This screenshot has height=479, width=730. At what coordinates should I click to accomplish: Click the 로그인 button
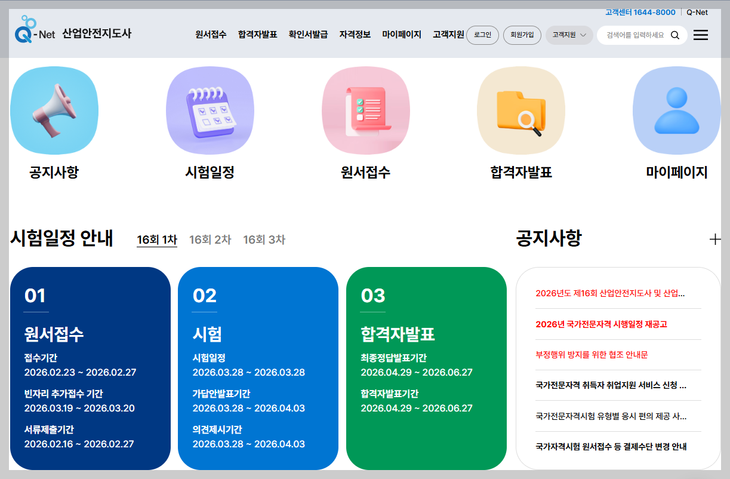482,35
